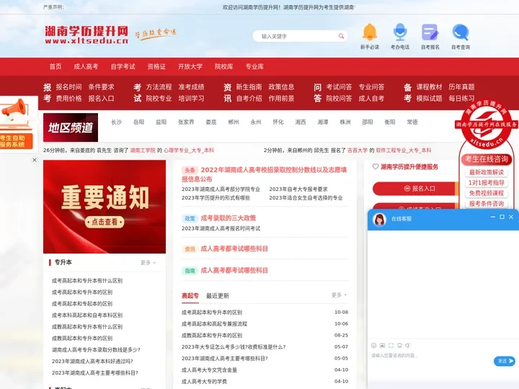The height and width of the screenshot is (389, 519).
Task: Click the 新手必读 bell icon
Action: click(x=370, y=32)
